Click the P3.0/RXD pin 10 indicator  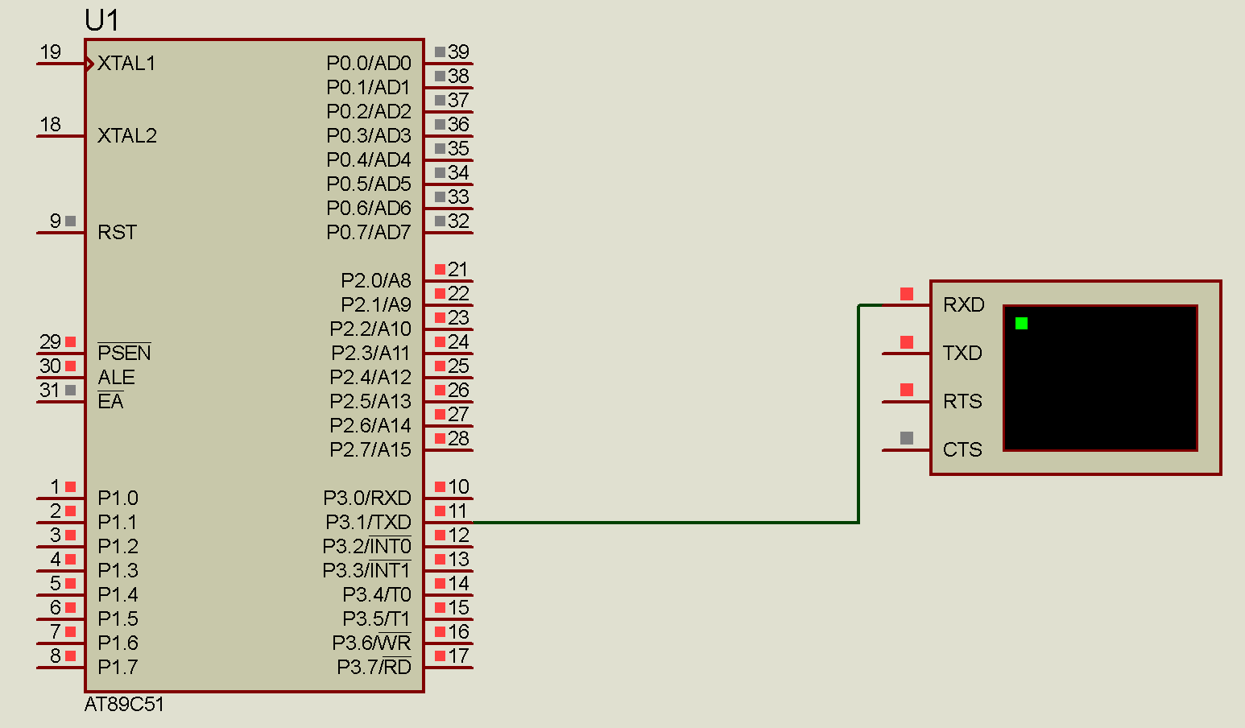pos(440,486)
